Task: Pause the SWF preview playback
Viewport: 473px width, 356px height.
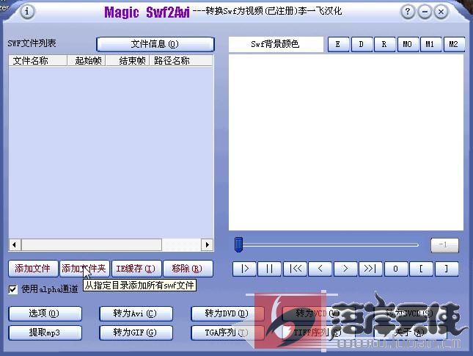Action: [270, 269]
